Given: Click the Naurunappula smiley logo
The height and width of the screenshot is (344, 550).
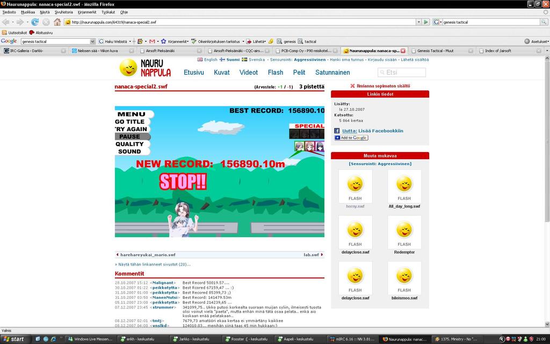Looking at the screenshot, I should 128,68.
